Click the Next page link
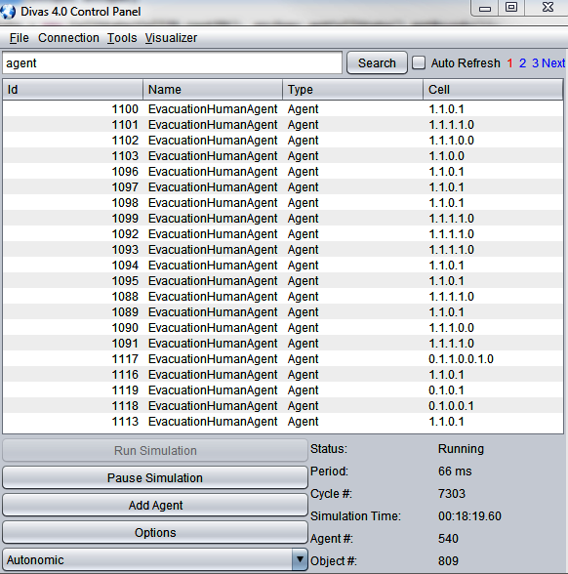The height and width of the screenshot is (574, 568). pos(553,62)
